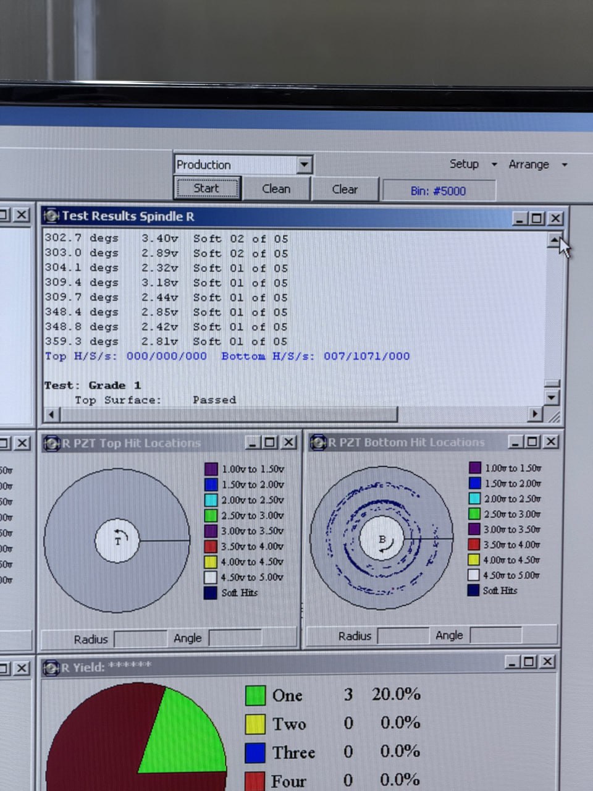The width and height of the screenshot is (593, 791).
Task: Click the Clear button
Action: click(345, 189)
